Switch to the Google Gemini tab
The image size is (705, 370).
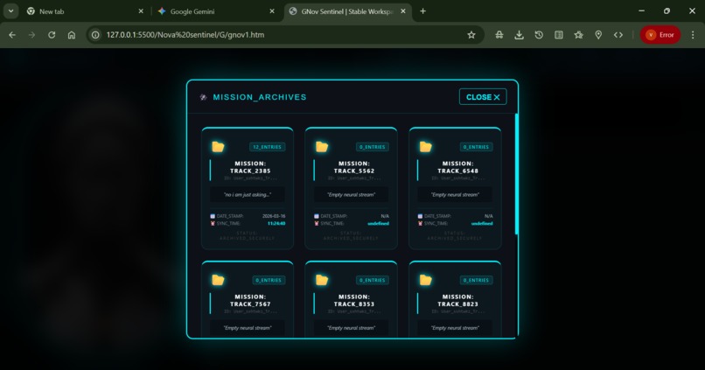pyautogui.click(x=215, y=11)
